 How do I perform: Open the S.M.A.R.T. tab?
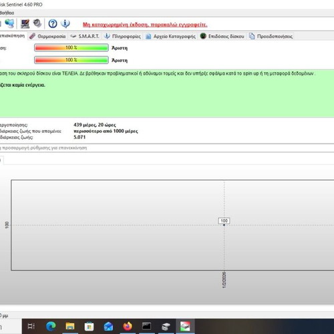85,36
